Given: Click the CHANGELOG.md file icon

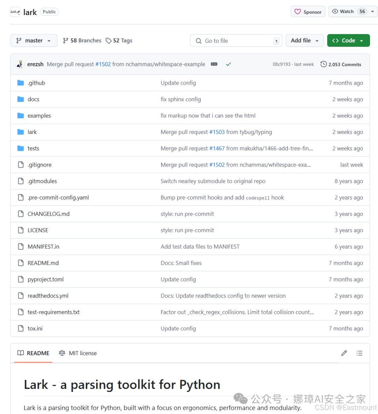Looking at the screenshot, I should pyautogui.click(x=21, y=214).
